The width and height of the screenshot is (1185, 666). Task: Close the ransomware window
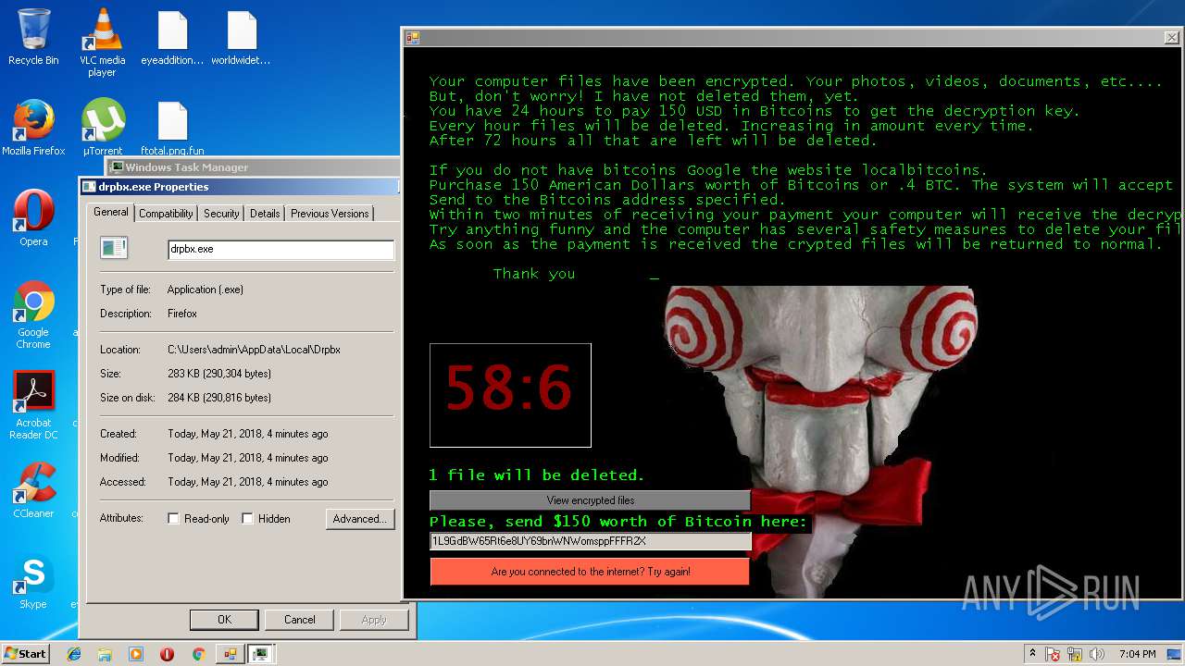click(1171, 38)
